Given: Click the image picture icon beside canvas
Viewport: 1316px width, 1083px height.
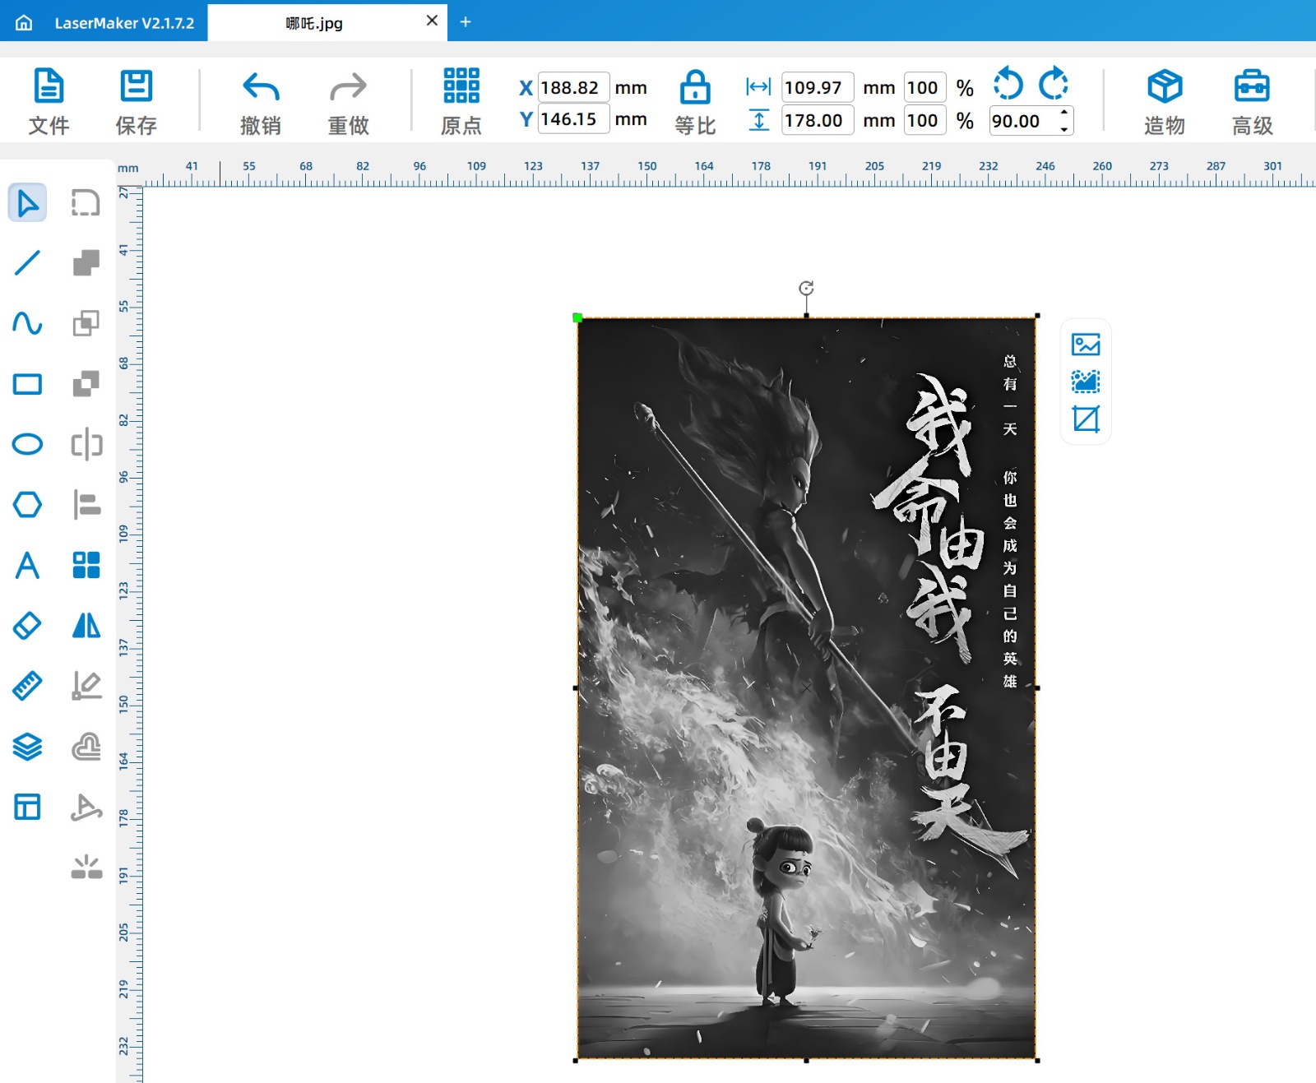Looking at the screenshot, I should click(x=1086, y=345).
